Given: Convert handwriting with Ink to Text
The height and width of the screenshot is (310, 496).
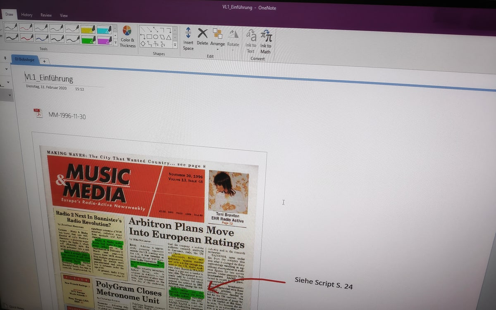Looking at the screenshot, I should coord(251,41).
